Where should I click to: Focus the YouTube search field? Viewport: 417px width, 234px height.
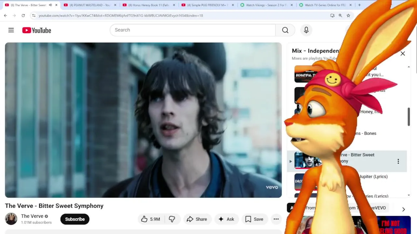[x=193, y=30]
